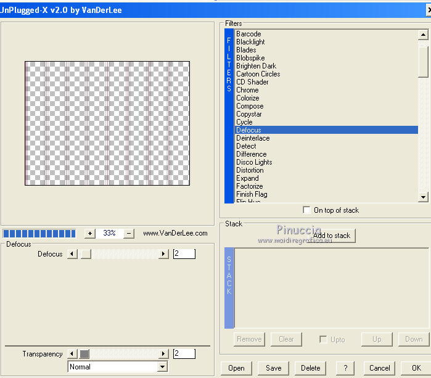This screenshot has height=378, width=431.
Task: Click the checkered preview image
Action: (107, 123)
